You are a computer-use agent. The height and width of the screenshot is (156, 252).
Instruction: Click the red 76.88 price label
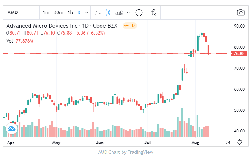tap(239, 54)
